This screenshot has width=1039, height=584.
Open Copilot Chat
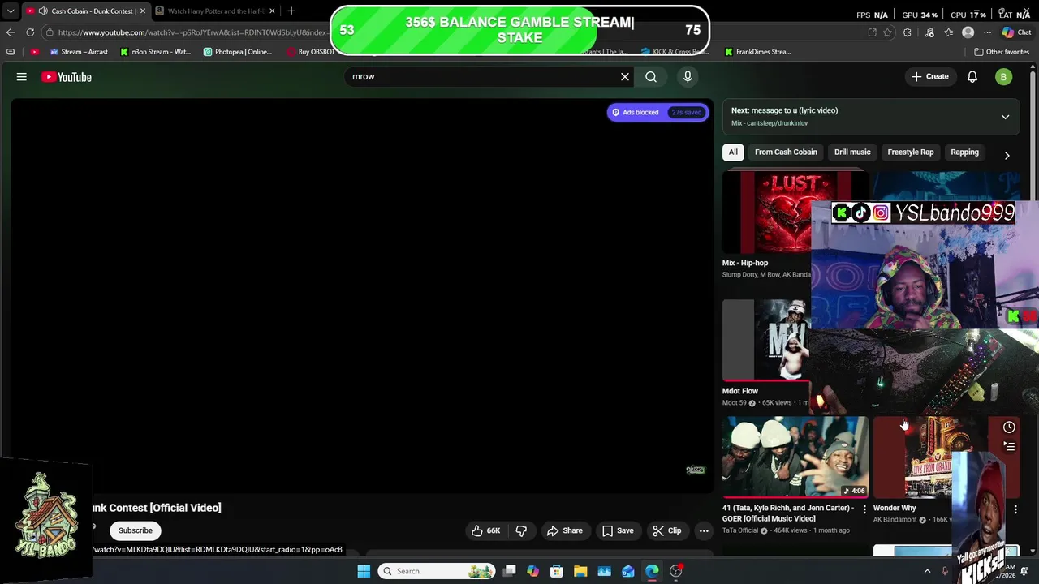1015,32
